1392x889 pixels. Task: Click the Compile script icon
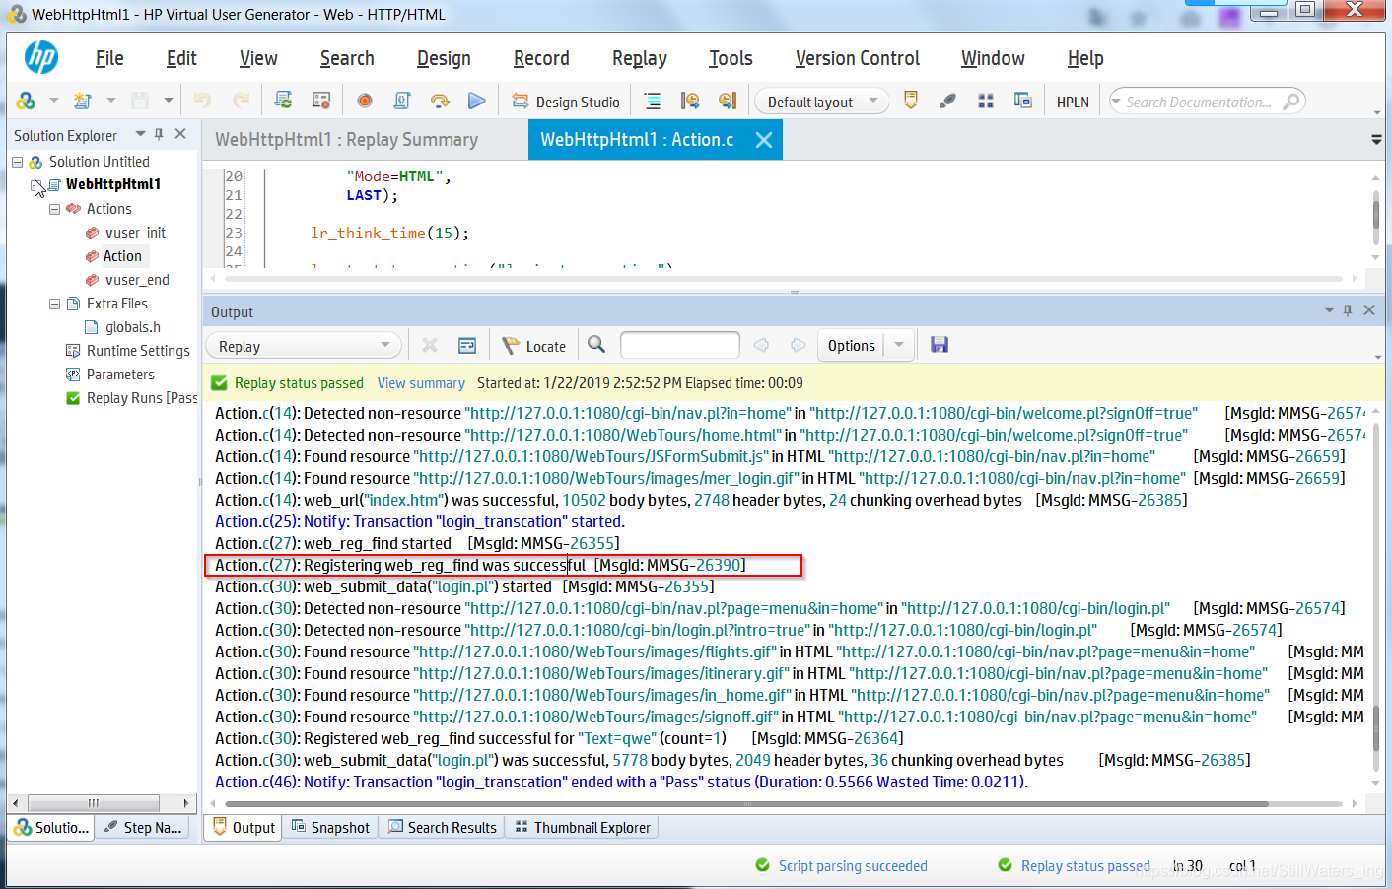tap(402, 101)
